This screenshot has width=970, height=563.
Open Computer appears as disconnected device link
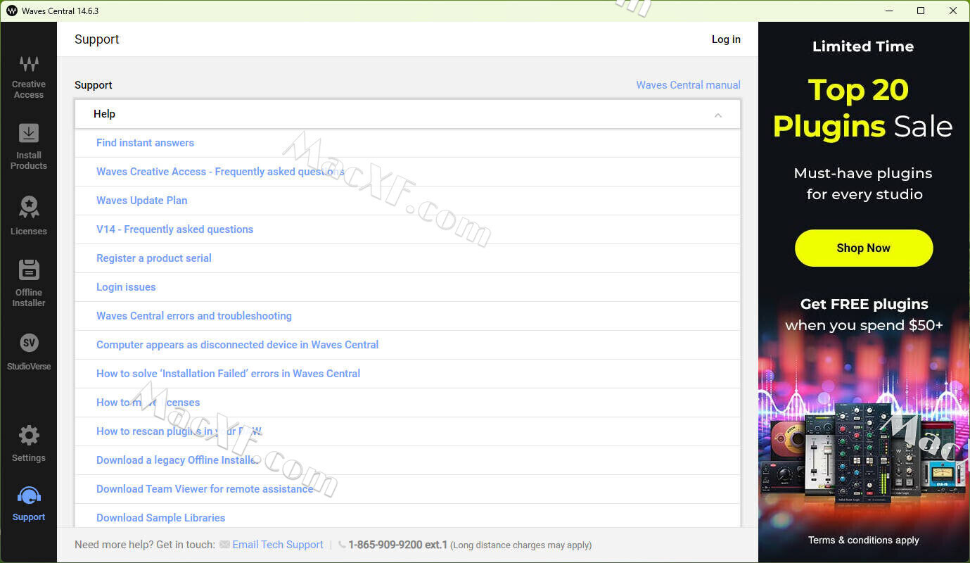click(x=237, y=345)
